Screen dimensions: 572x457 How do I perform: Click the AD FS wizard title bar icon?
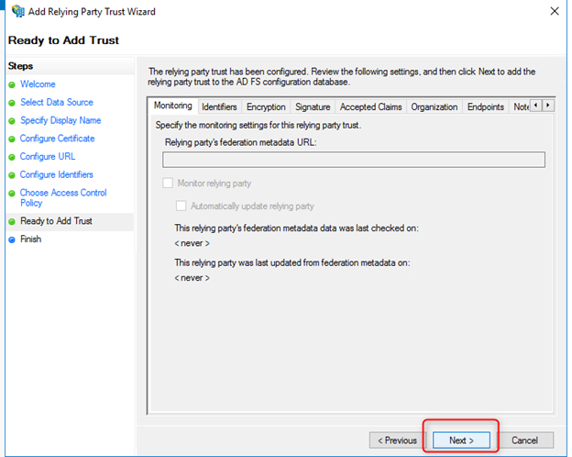[x=17, y=12]
